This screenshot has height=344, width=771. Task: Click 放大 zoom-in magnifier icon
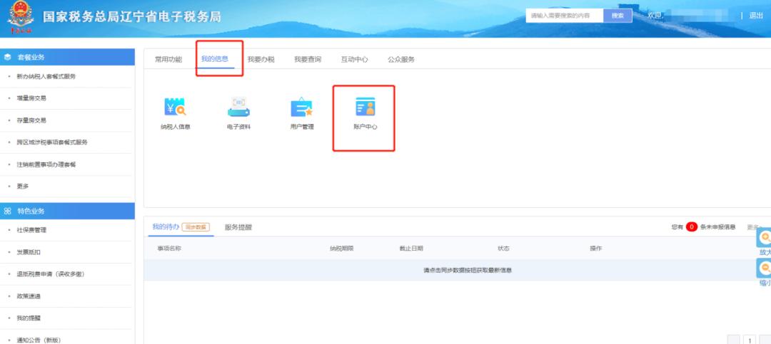(765, 237)
